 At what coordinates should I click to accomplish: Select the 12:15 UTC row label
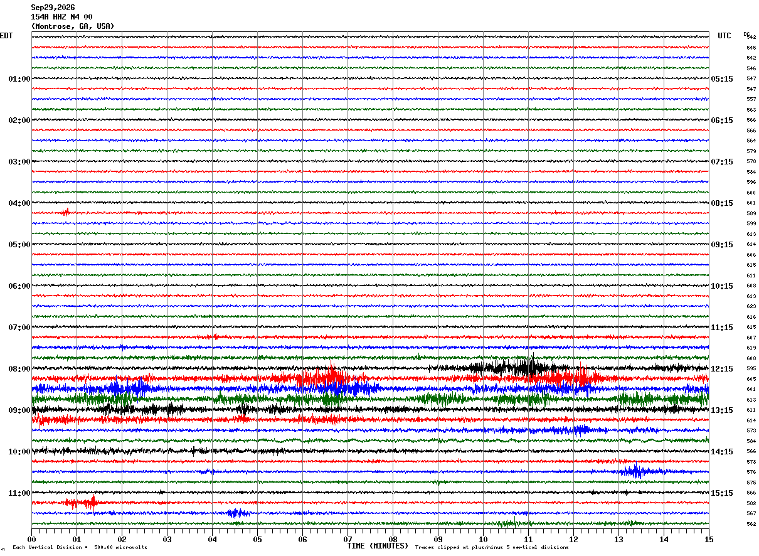[x=722, y=368]
